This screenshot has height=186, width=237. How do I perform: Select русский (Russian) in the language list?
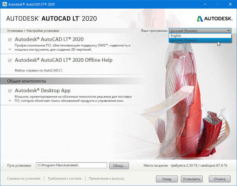[x=200, y=40]
